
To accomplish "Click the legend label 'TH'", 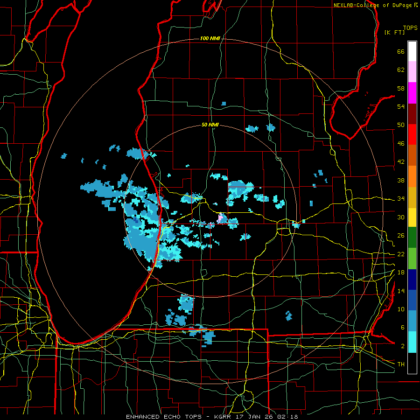I will click(x=401, y=364).
